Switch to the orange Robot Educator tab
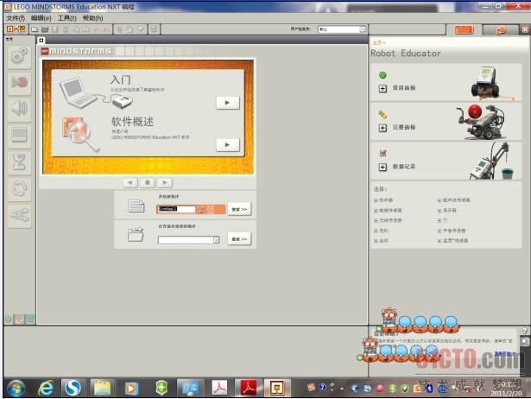This screenshot has width=531, height=399. [464, 30]
